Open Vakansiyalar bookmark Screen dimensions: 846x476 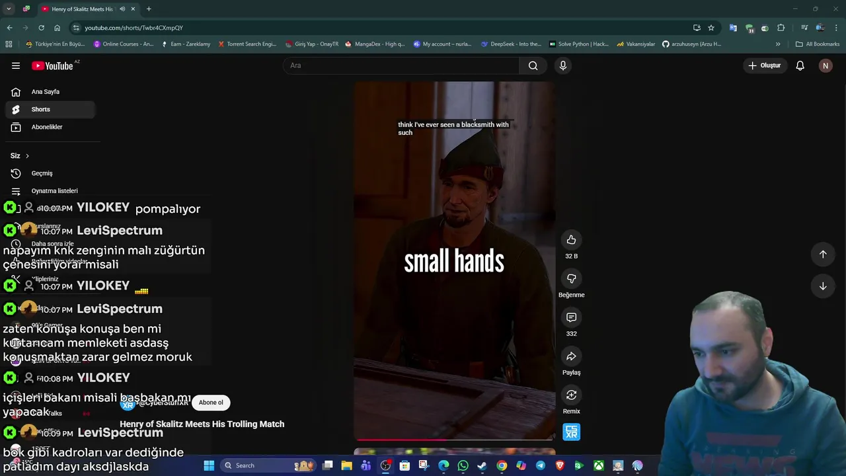[x=636, y=44]
